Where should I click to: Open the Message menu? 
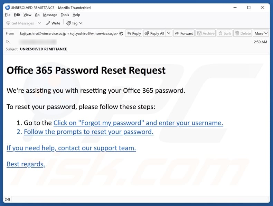point(50,15)
